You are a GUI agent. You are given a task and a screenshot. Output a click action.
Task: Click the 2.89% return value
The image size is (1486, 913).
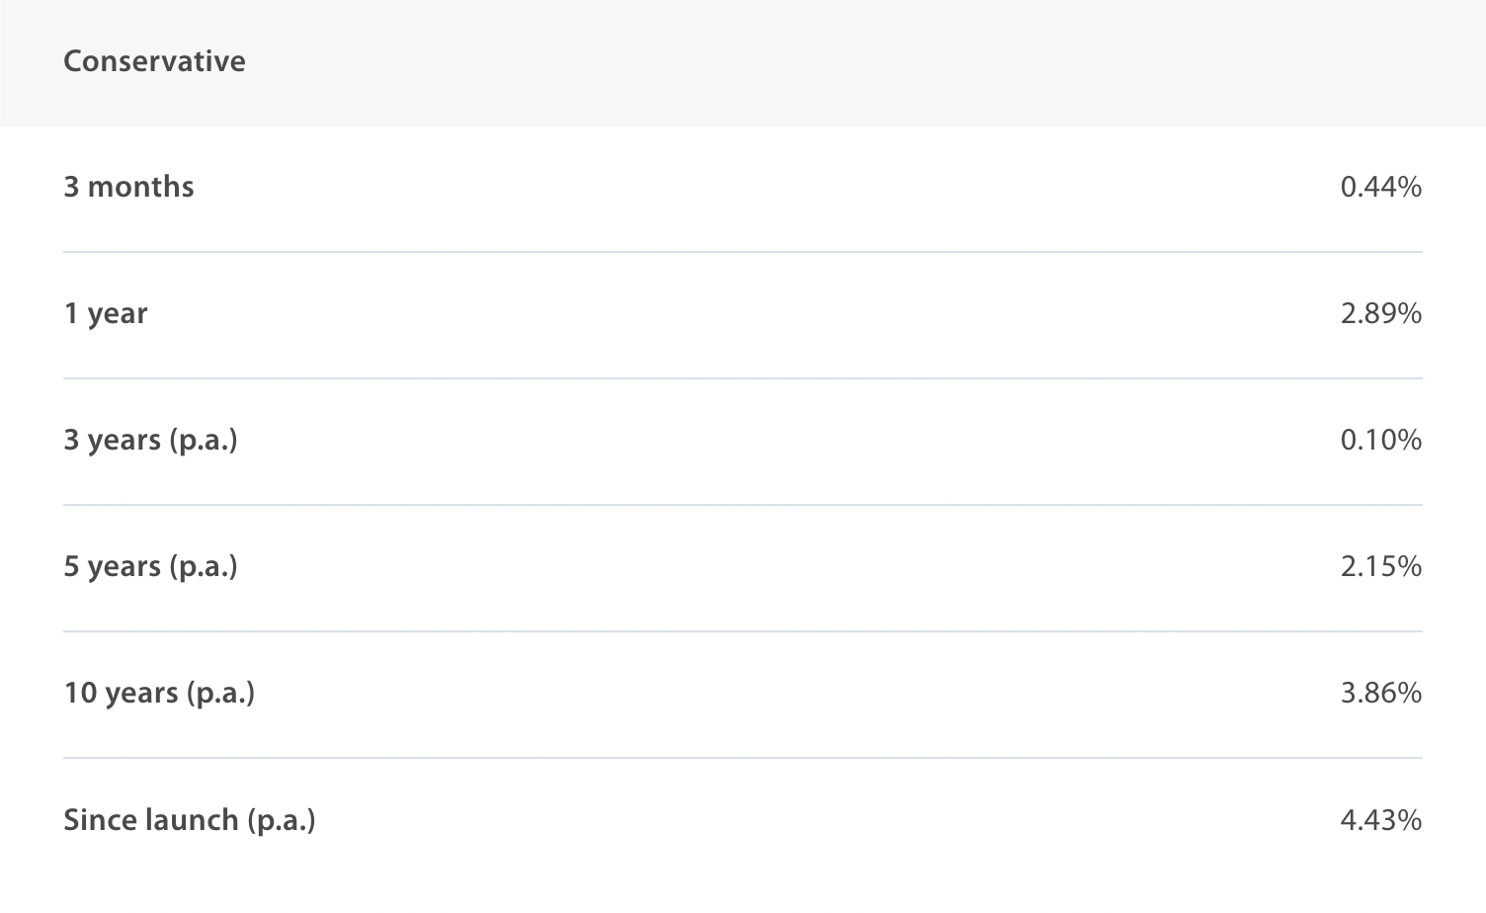pyautogui.click(x=1380, y=313)
